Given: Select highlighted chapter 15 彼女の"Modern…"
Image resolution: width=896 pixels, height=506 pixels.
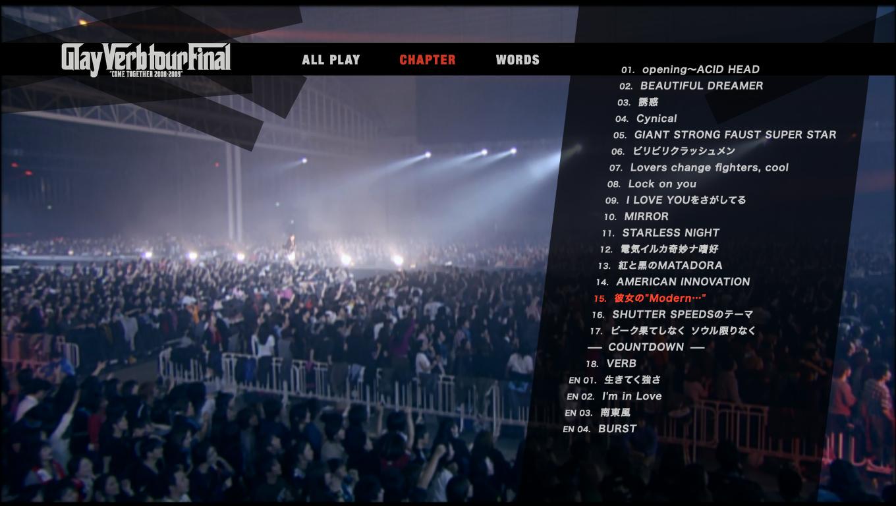Looking at the screenshot, I should 650,298.
